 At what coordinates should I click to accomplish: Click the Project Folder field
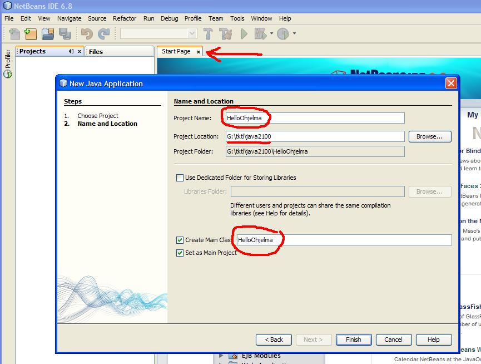pos(315,151)
